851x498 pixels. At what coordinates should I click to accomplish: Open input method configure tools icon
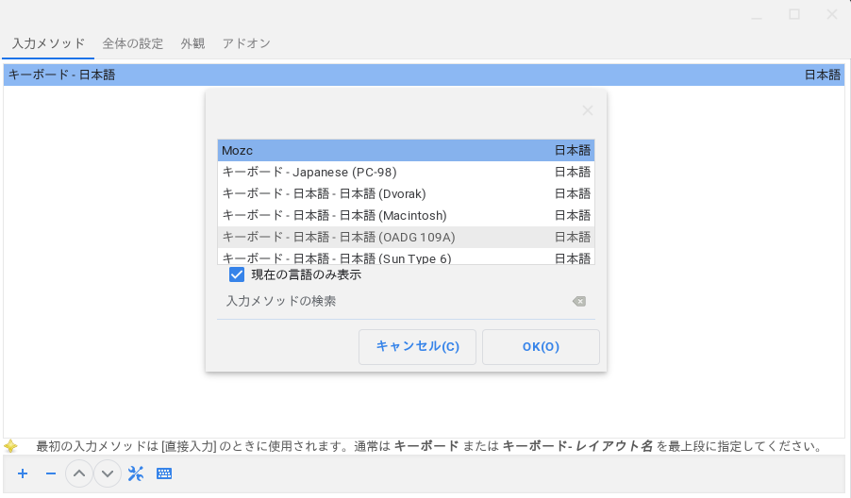tap(136, 473)
